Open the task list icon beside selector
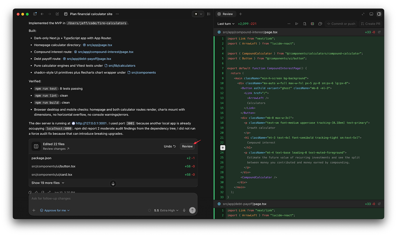The width and height of the screenshot is (397, 236). point(209,14)
